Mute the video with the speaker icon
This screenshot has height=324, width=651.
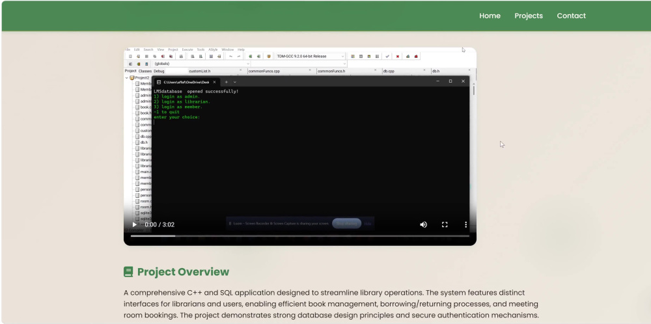coord(424,224)
